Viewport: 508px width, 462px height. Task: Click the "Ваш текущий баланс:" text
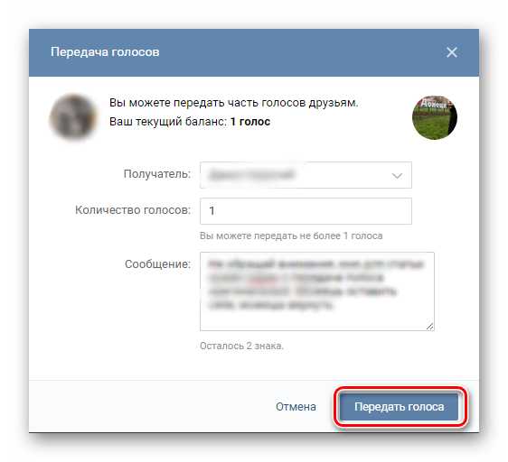pyautogui.click(x=168, y=122)
